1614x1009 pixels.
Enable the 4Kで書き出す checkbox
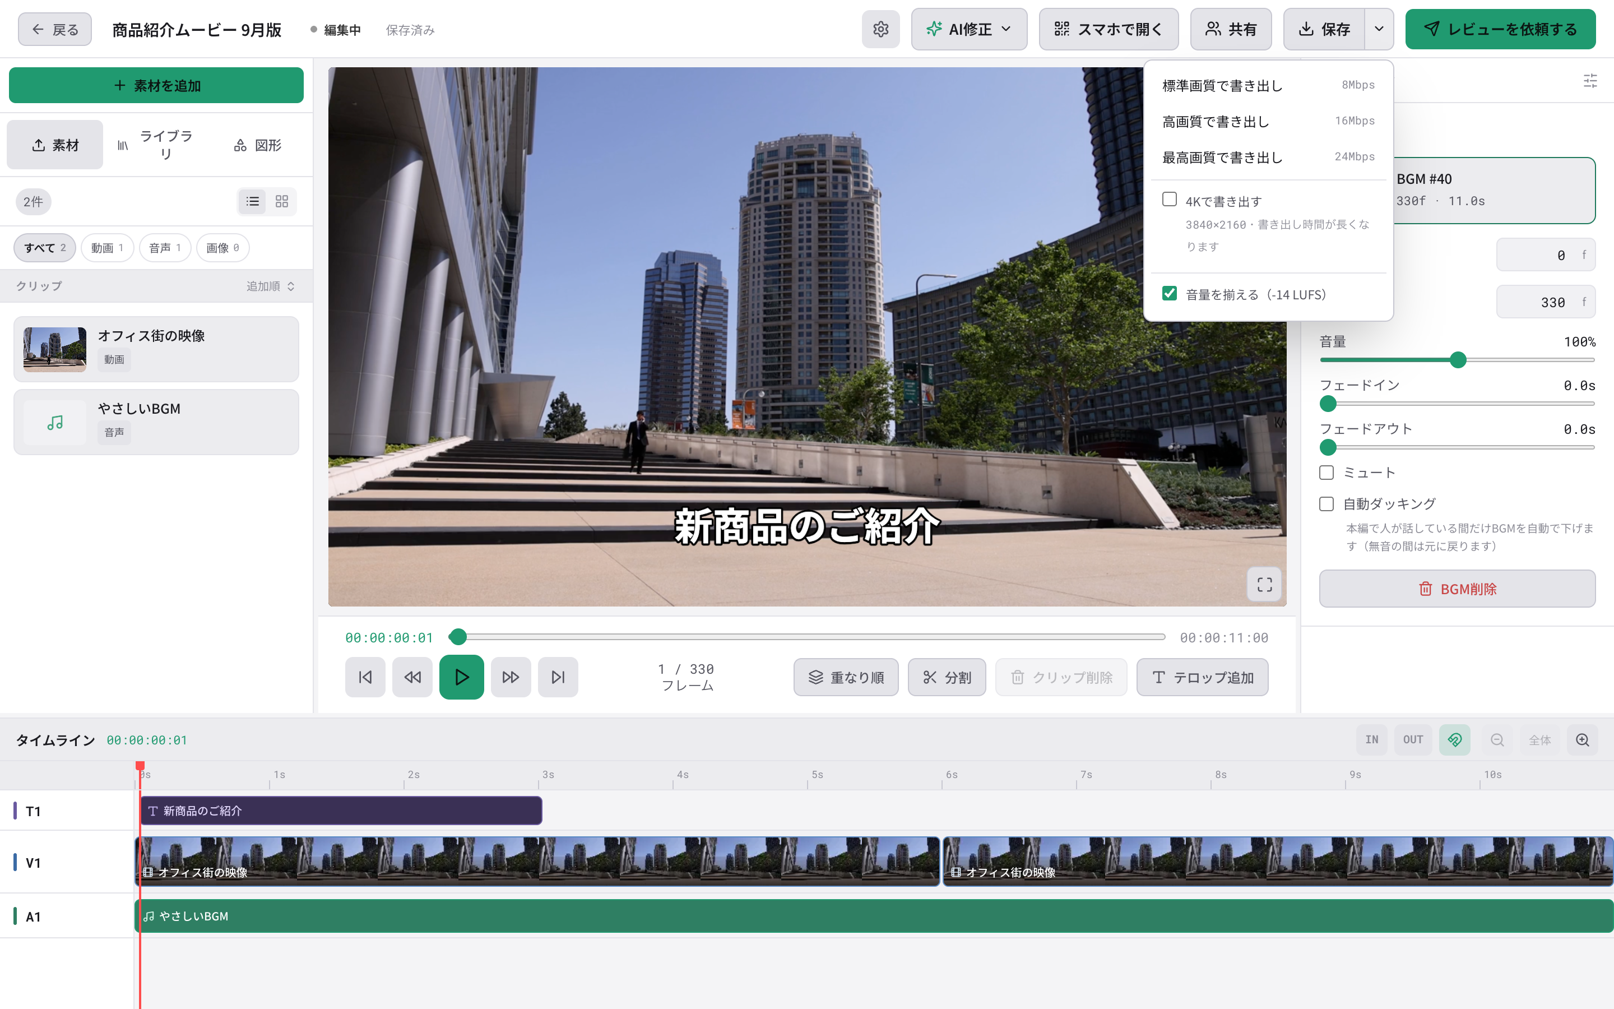click(1169, 200)
